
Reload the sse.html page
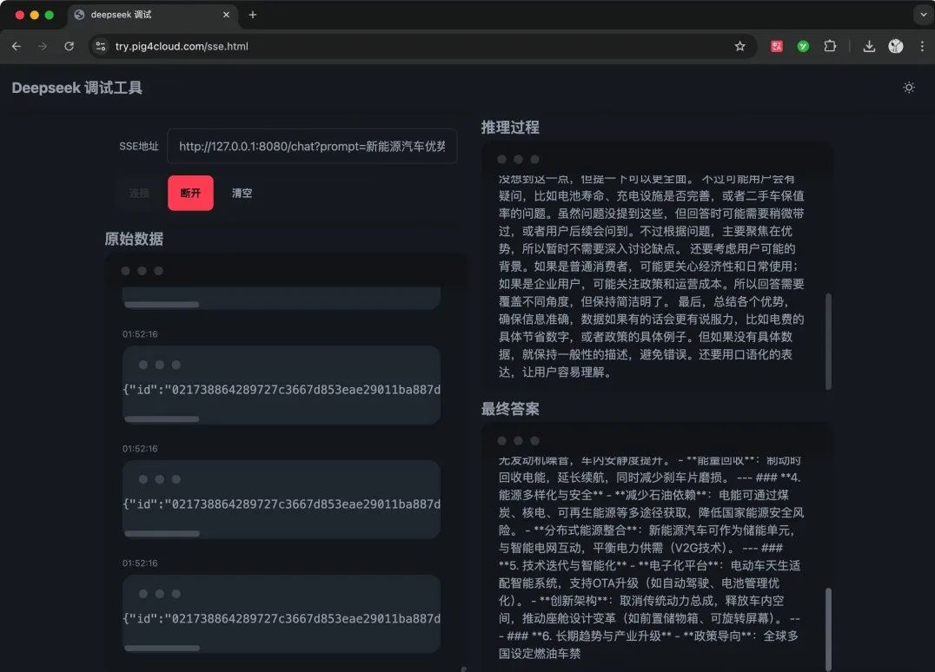(x=70, y=47)
